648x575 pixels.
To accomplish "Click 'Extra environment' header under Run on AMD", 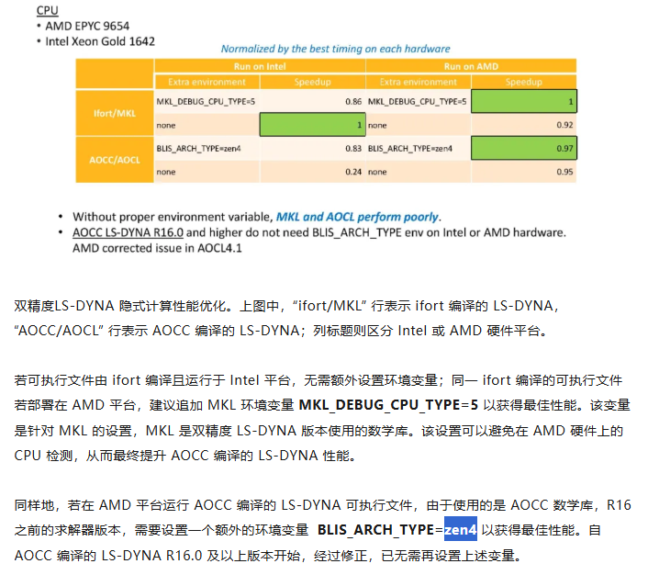I will click(x=419, y=82).
